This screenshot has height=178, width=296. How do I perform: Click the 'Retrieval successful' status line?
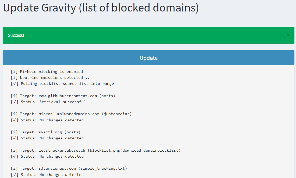(x=48, y=102)
